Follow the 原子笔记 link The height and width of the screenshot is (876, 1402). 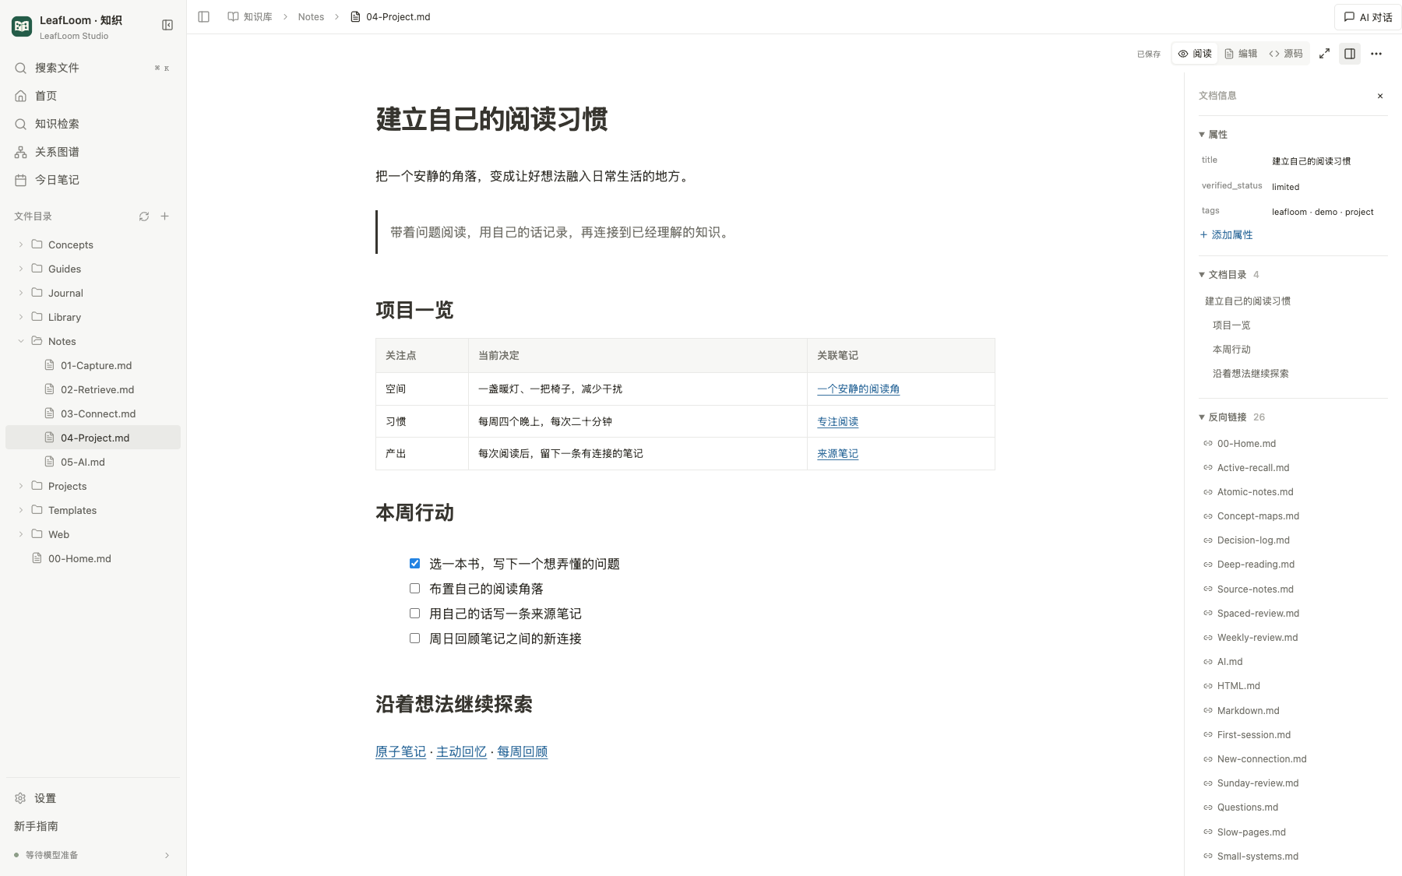(400, 752)
